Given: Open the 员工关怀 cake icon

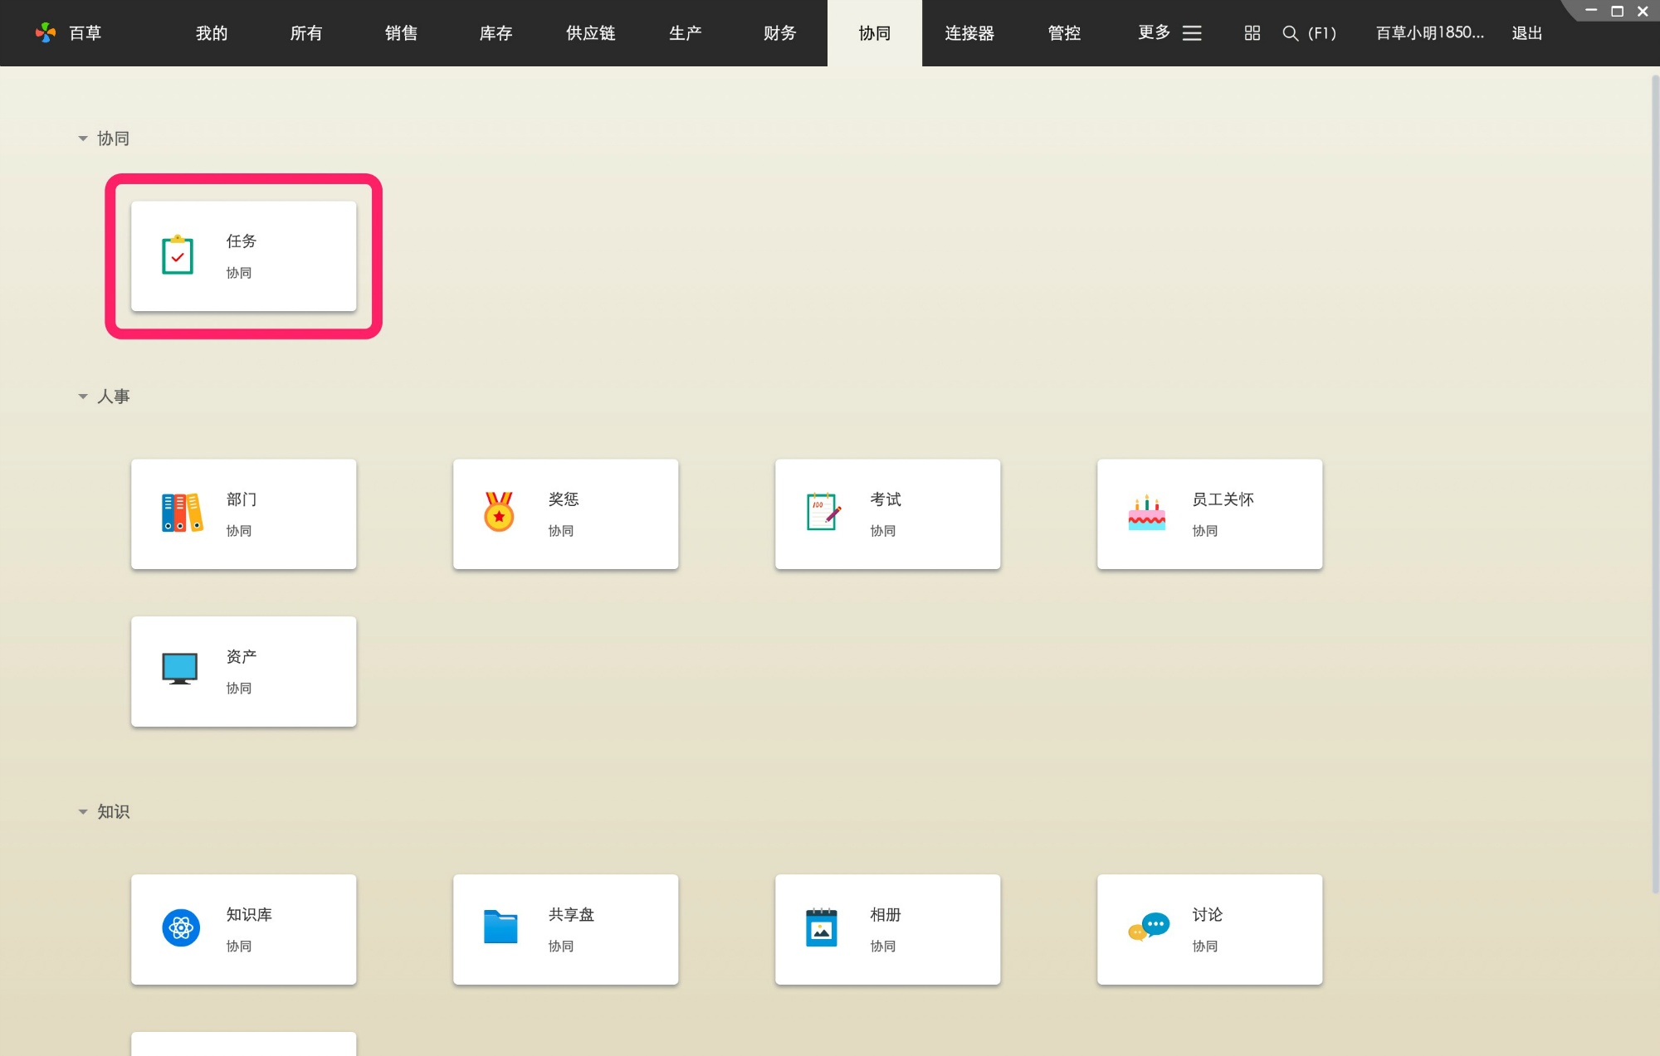Looking at the screenshot, I should tap(1146, 513).
